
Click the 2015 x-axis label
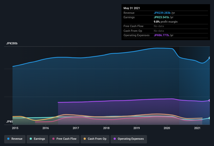click(x=15, y=128)
